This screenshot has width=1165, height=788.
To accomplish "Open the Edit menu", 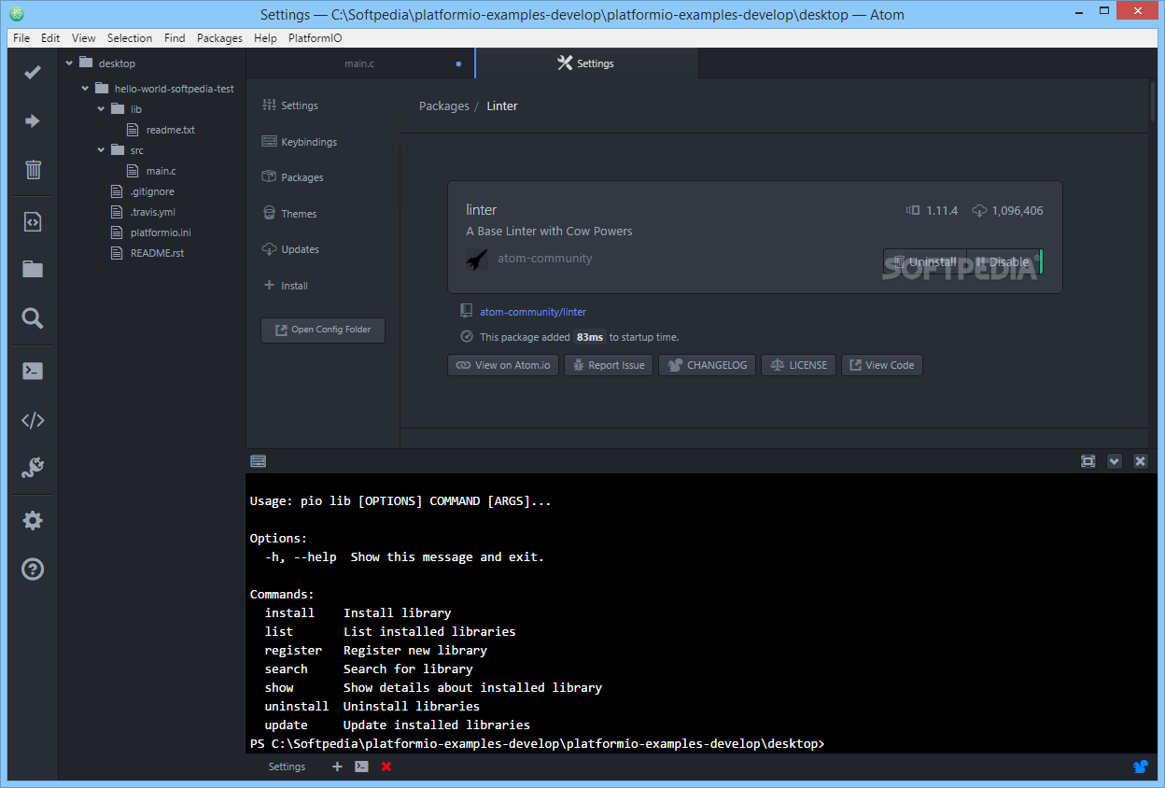I will pyautogui.click(x=50, y=38).
